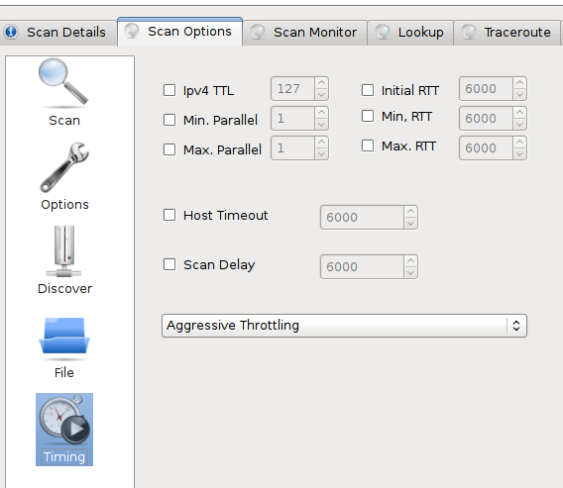
Task: Increase the Initial RTT value
Action: point(519,83)
